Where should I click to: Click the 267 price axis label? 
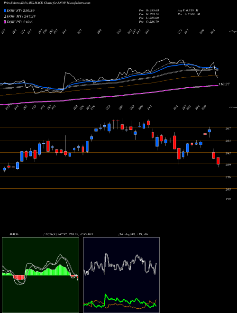[x=228, y=129]
